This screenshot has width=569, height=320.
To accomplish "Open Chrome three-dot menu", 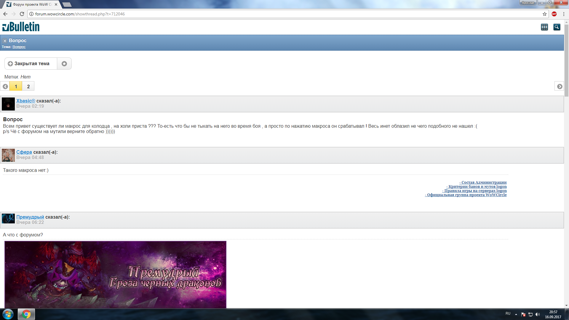I will tap(564, 14).
